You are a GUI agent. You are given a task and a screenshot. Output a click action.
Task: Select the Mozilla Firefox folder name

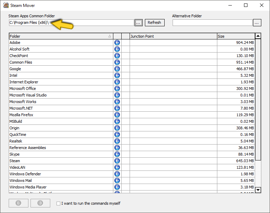pos(21,115)
